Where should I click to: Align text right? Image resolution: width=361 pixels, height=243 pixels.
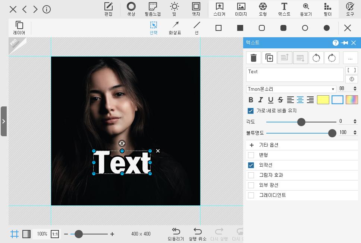coord(310,100)
